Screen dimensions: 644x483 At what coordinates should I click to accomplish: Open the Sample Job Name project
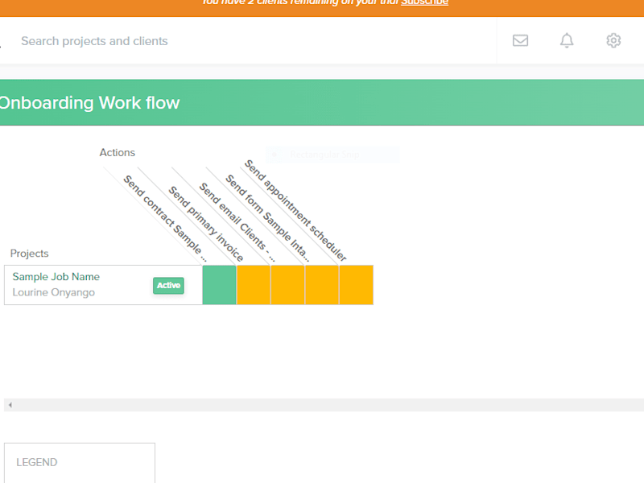(x=56, y=276)
